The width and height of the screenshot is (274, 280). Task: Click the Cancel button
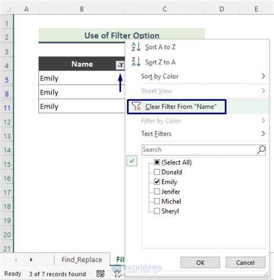[x=246, y=263]
